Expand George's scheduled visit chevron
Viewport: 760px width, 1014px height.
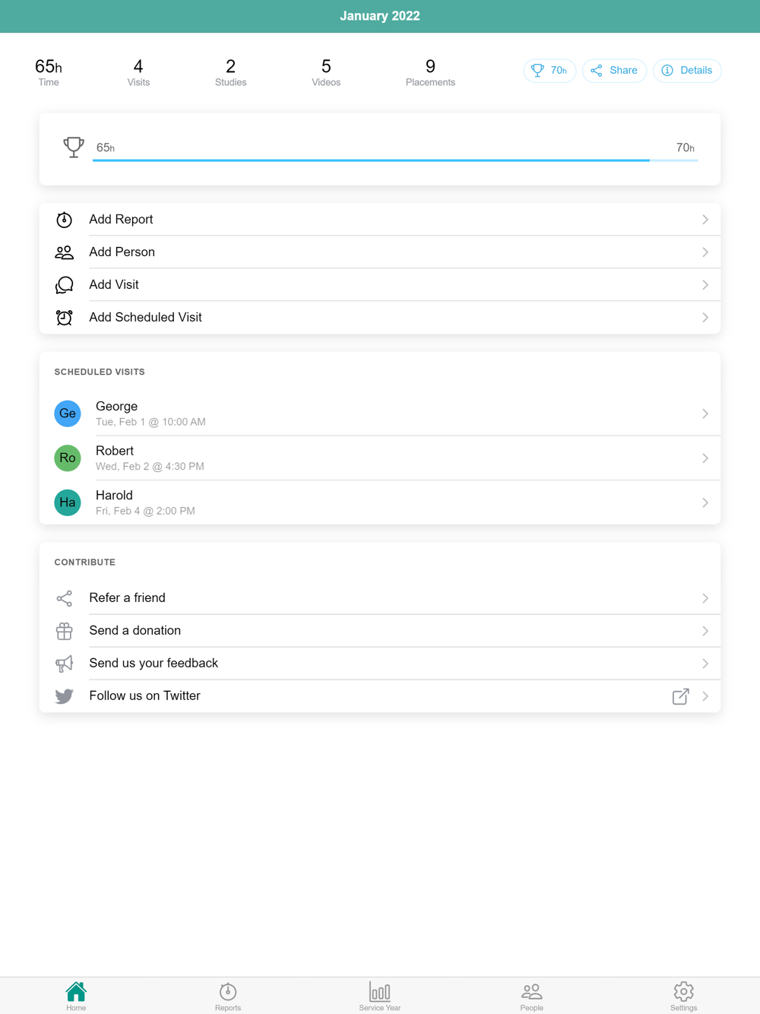705,414
